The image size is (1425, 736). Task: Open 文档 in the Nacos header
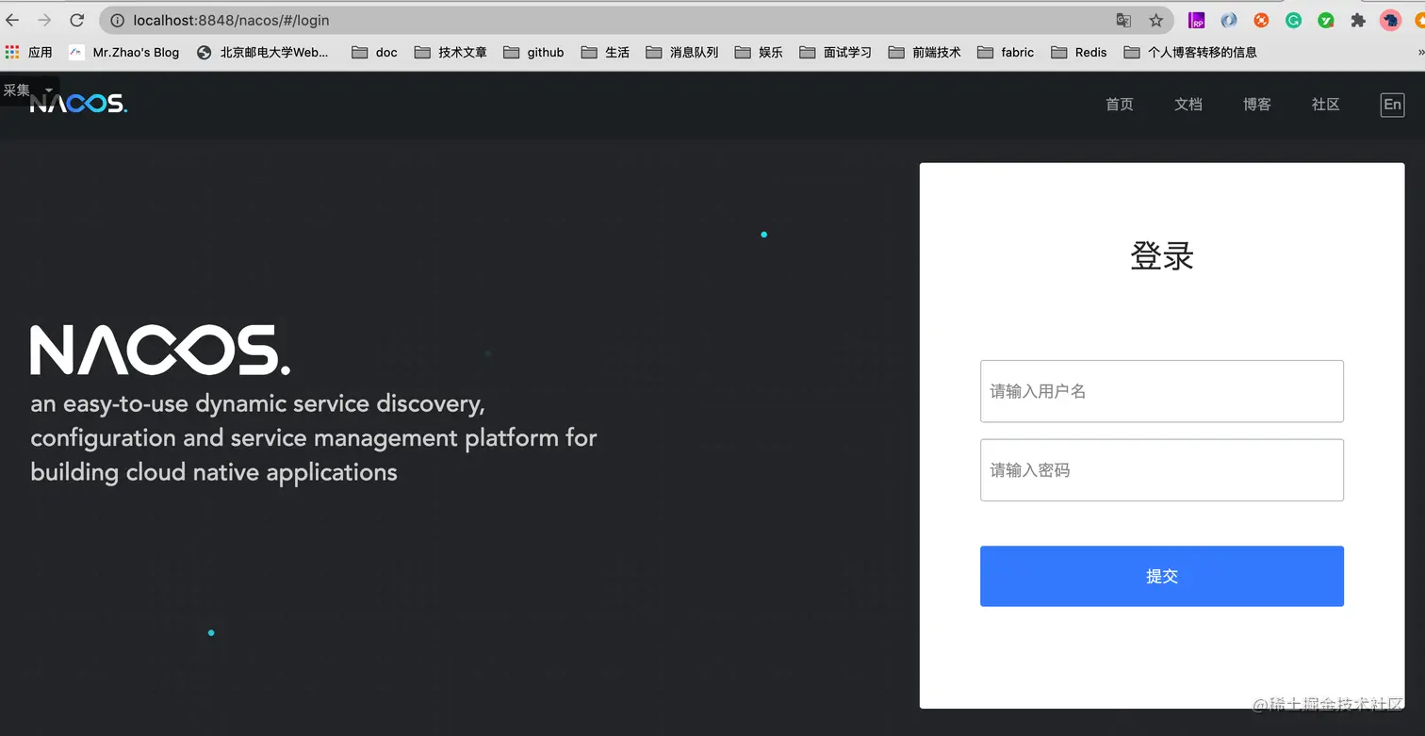pyautogui.click(x=1188, y=105)
